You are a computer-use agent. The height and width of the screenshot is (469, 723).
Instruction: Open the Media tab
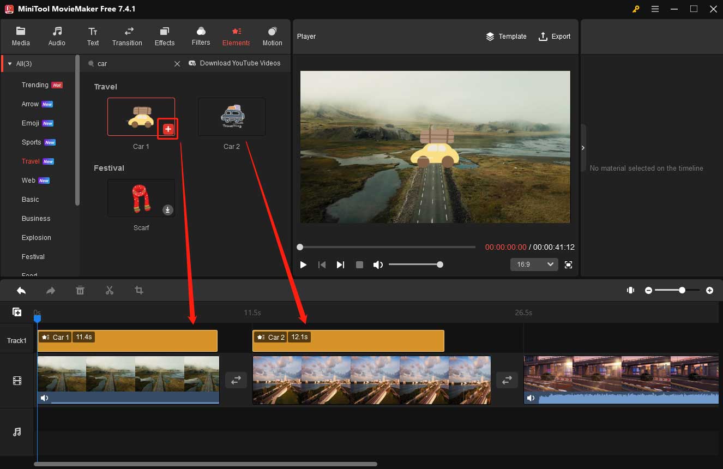coord(21,36)
